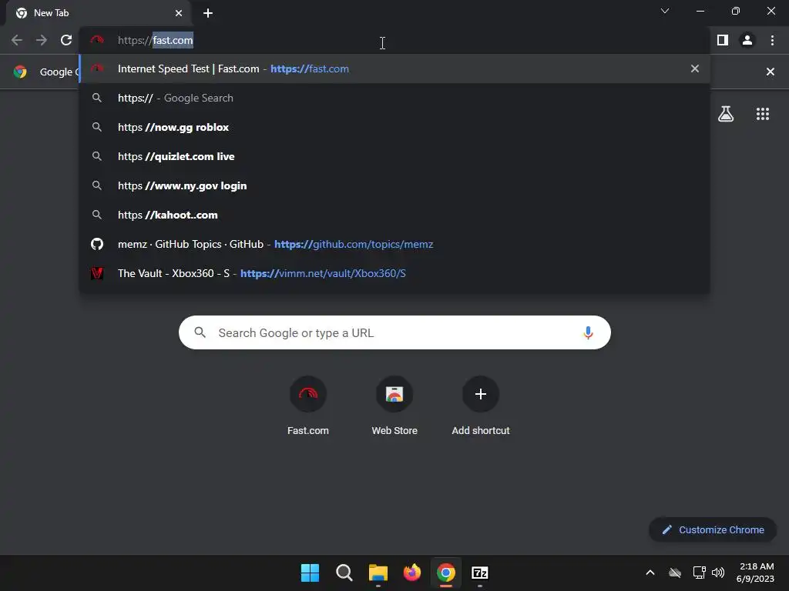789x591 pixels.
Task: Open File Explorer from the taskbar
Action: [378, 573]
